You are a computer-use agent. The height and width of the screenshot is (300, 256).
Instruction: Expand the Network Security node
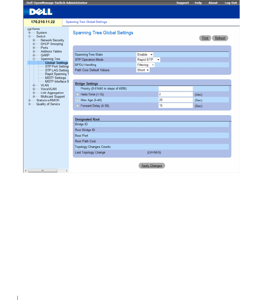coord(34,40)
